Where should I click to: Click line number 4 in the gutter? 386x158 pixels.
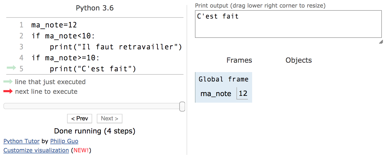pos(21,58)
